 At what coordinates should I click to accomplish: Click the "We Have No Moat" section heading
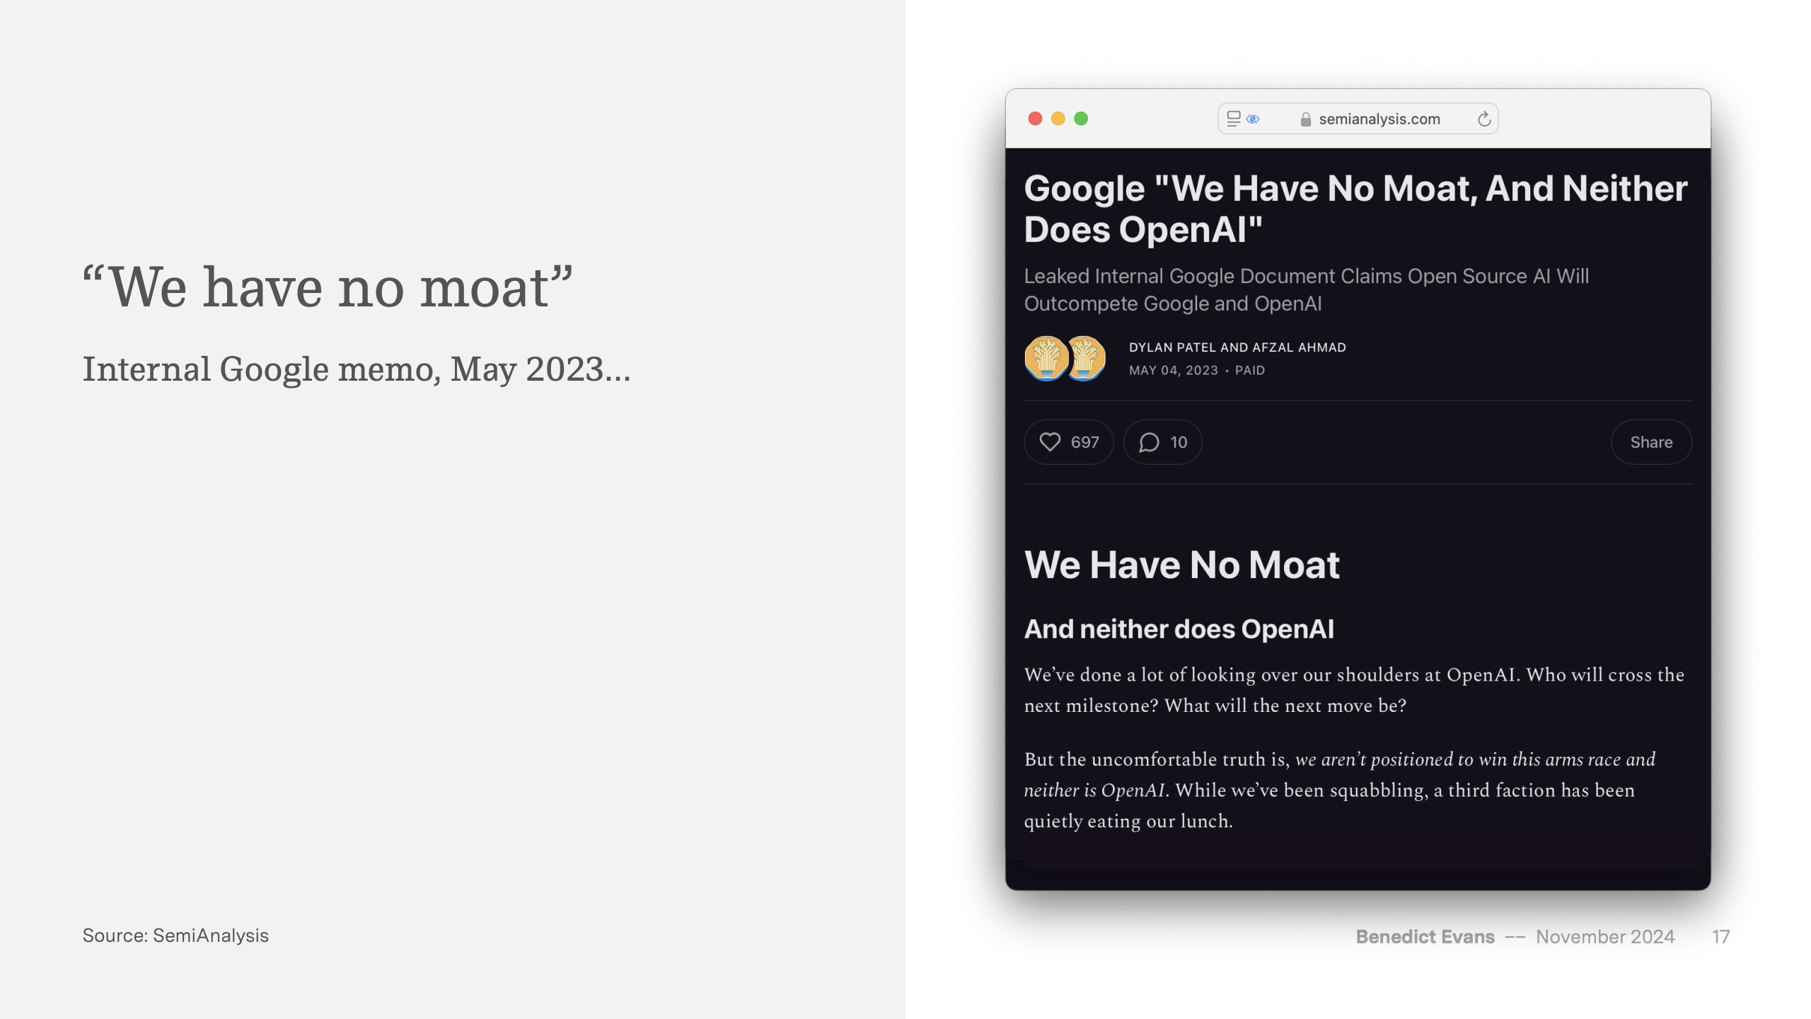click(x=1181, y=565)
